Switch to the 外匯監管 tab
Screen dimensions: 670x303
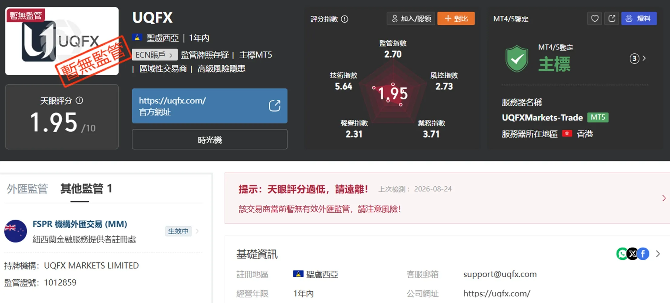point(27,189)
